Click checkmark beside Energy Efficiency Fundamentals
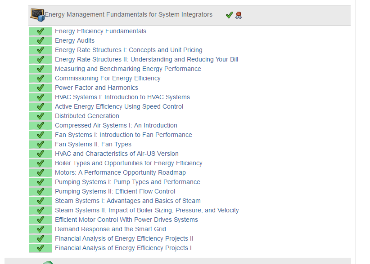Image resolution: width=370 pixels, height=264 pixels. [x=41, y=31]
